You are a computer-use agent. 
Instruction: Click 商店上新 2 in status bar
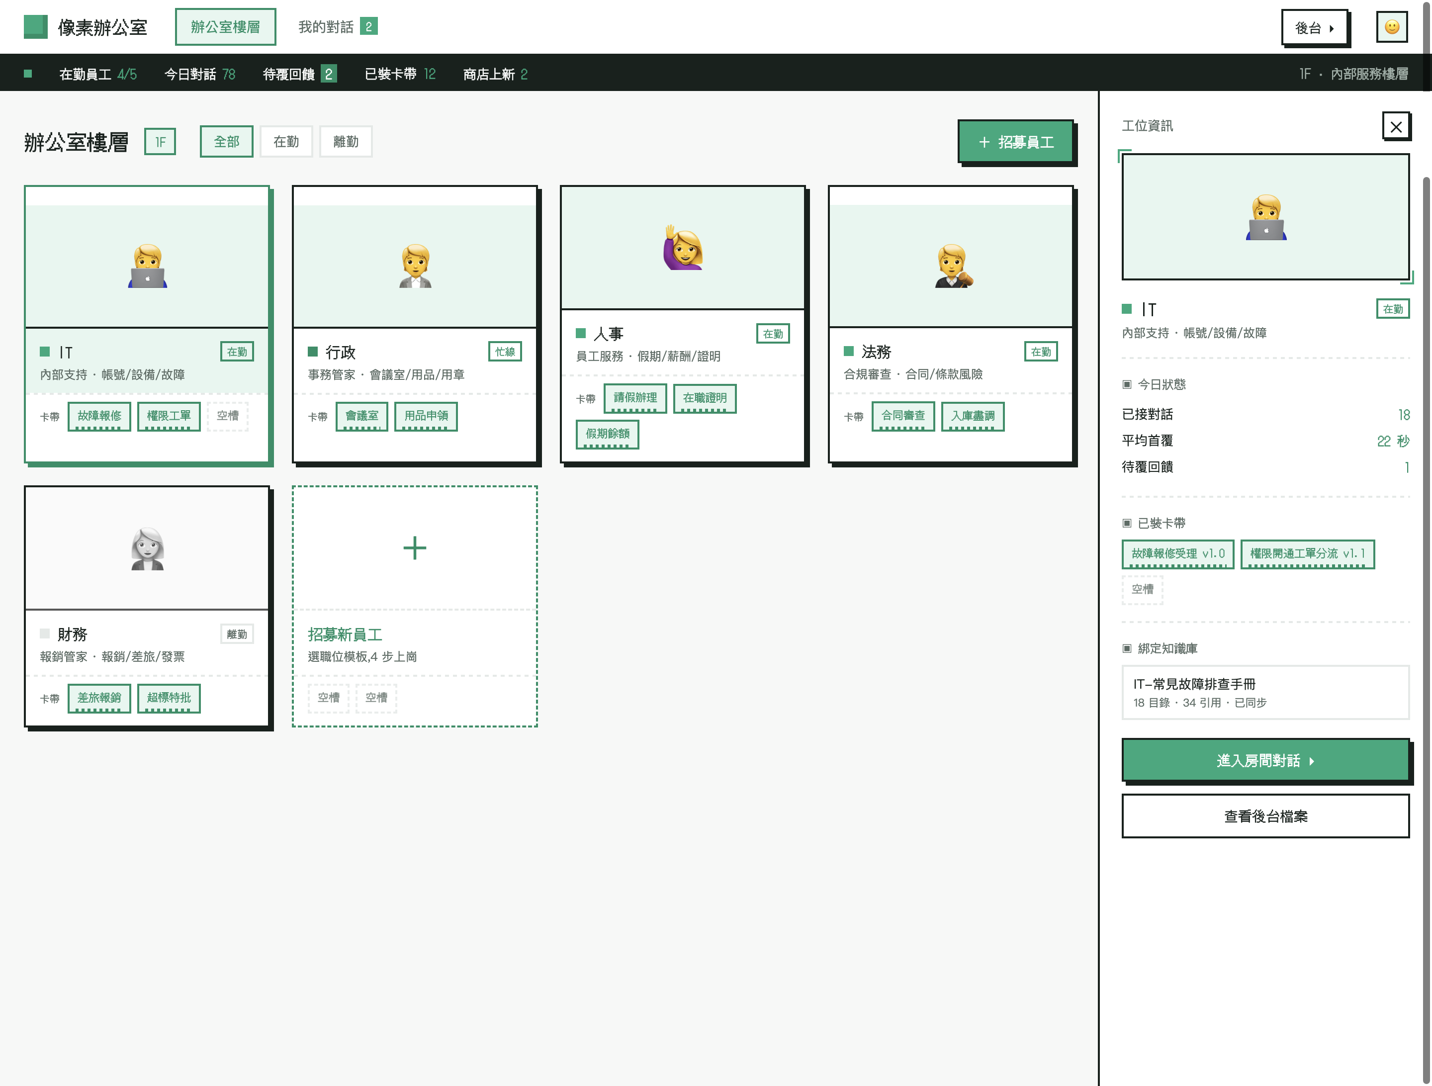click(495, 74)
